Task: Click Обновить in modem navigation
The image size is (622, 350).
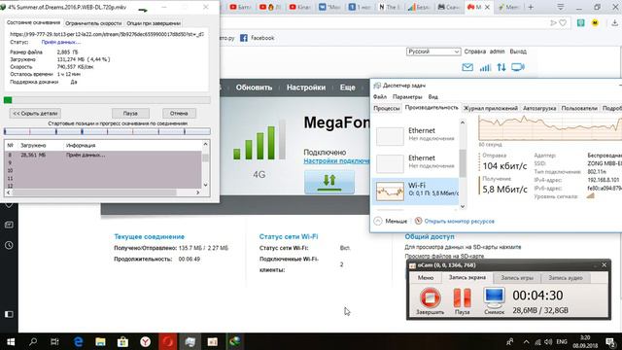Action: (x=254, y=87)
